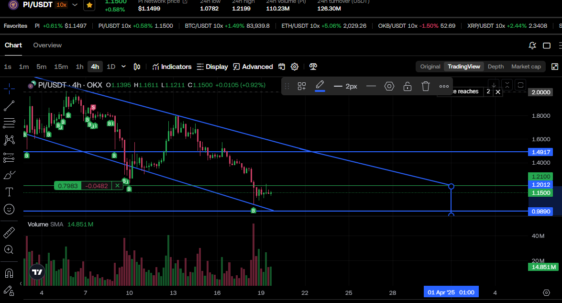Open drawing templates grid icon
This screenshot has width=562, height=303.
click(x=302, y=86)
